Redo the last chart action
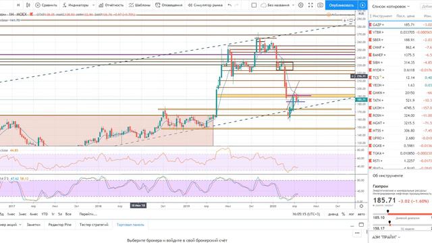Screen dimensions: 432x243 tap(237, 5)
